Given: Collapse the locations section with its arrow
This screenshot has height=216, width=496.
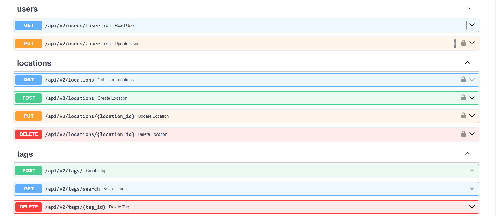Looking at the screenshot, I should tap(467, 63).
